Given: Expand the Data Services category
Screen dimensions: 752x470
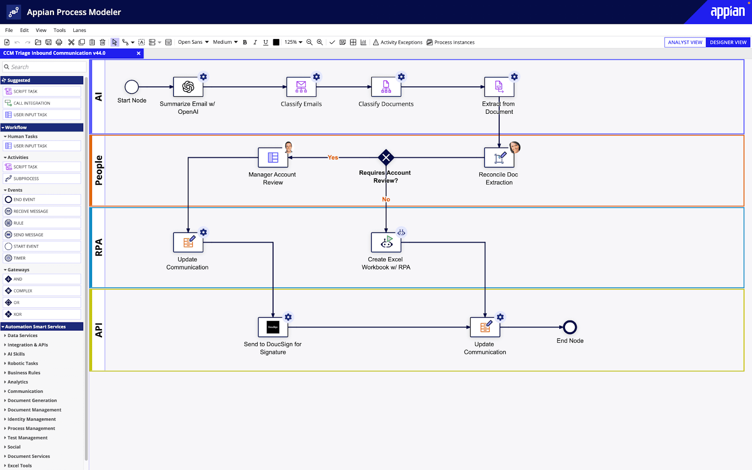Looking at the screenshot, I should (x=22, y=336).
